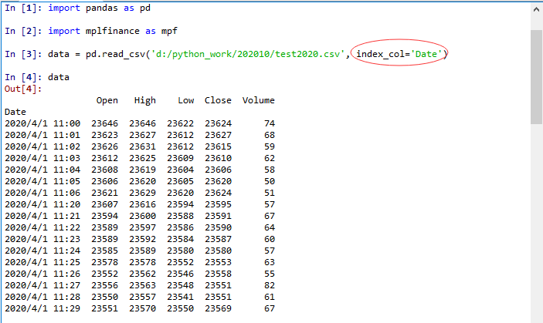Click the row date '2020/4/1 11:24'
543x323 pixels.
coord(42,251)
